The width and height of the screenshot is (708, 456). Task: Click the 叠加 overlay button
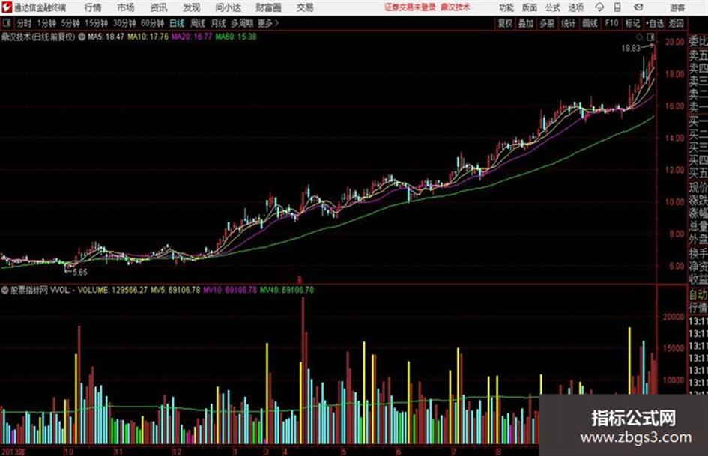(x=526, y=23)
